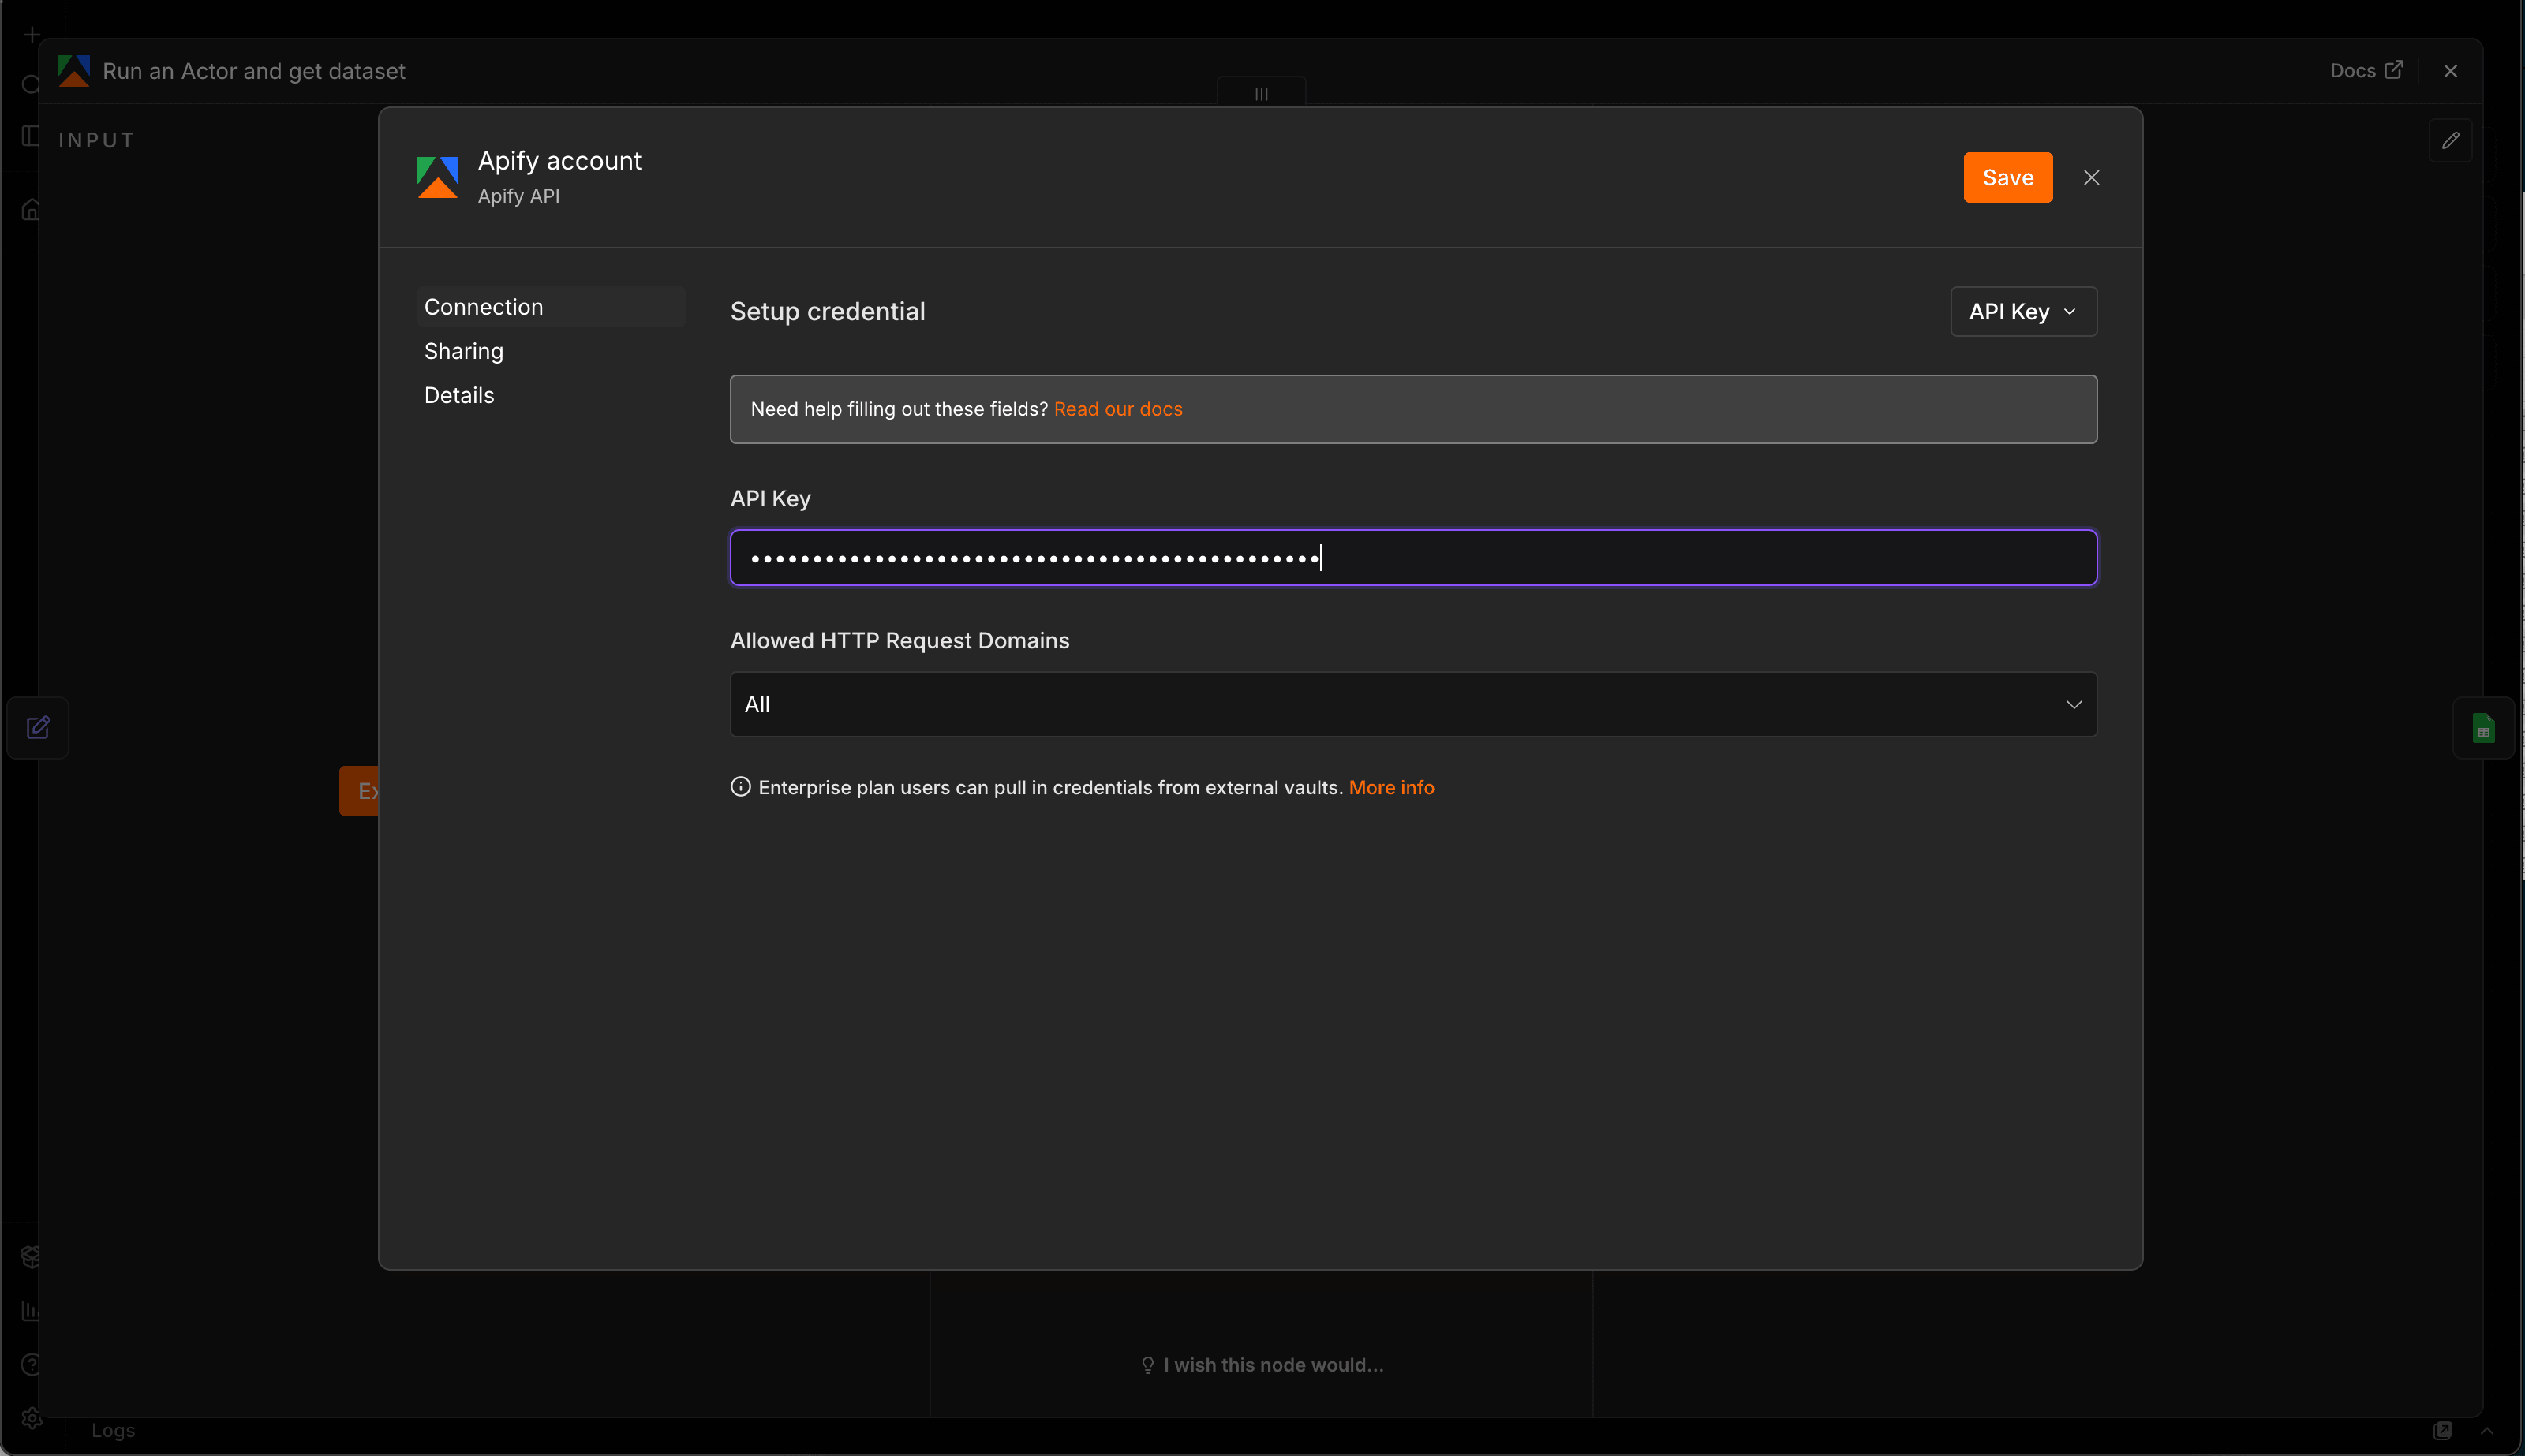
Task: Click the Setup credential heading
Action: (x=827, y=312)
